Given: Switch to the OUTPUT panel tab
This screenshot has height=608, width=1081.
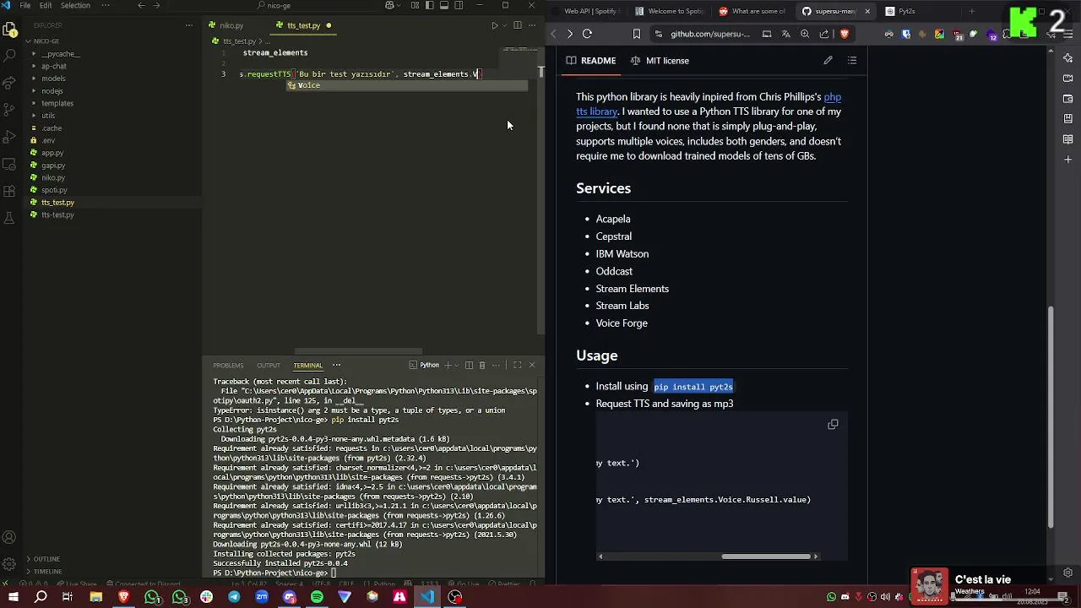Looking at the screenshot, I should pyautogui.click(x=269, y=366).
